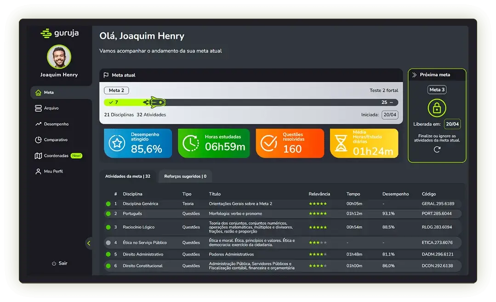
Task: Expand Próxima meta panel double-chevron
Action: click(x=414, y=75)
